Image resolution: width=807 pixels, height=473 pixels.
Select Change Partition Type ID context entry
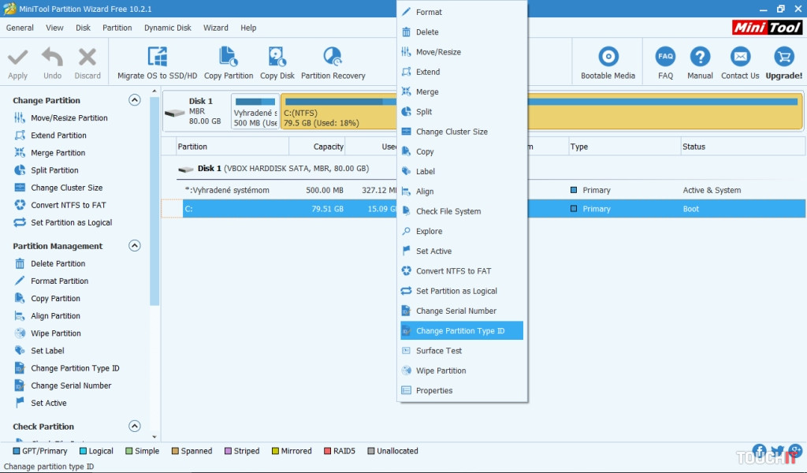(460, 331)
